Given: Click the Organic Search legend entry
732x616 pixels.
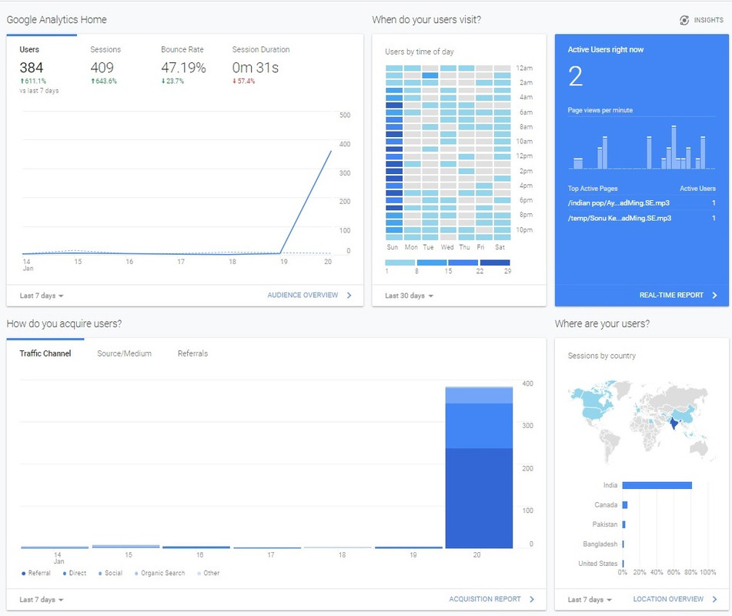Looking at the screenshot, I should tap(159, 573).
